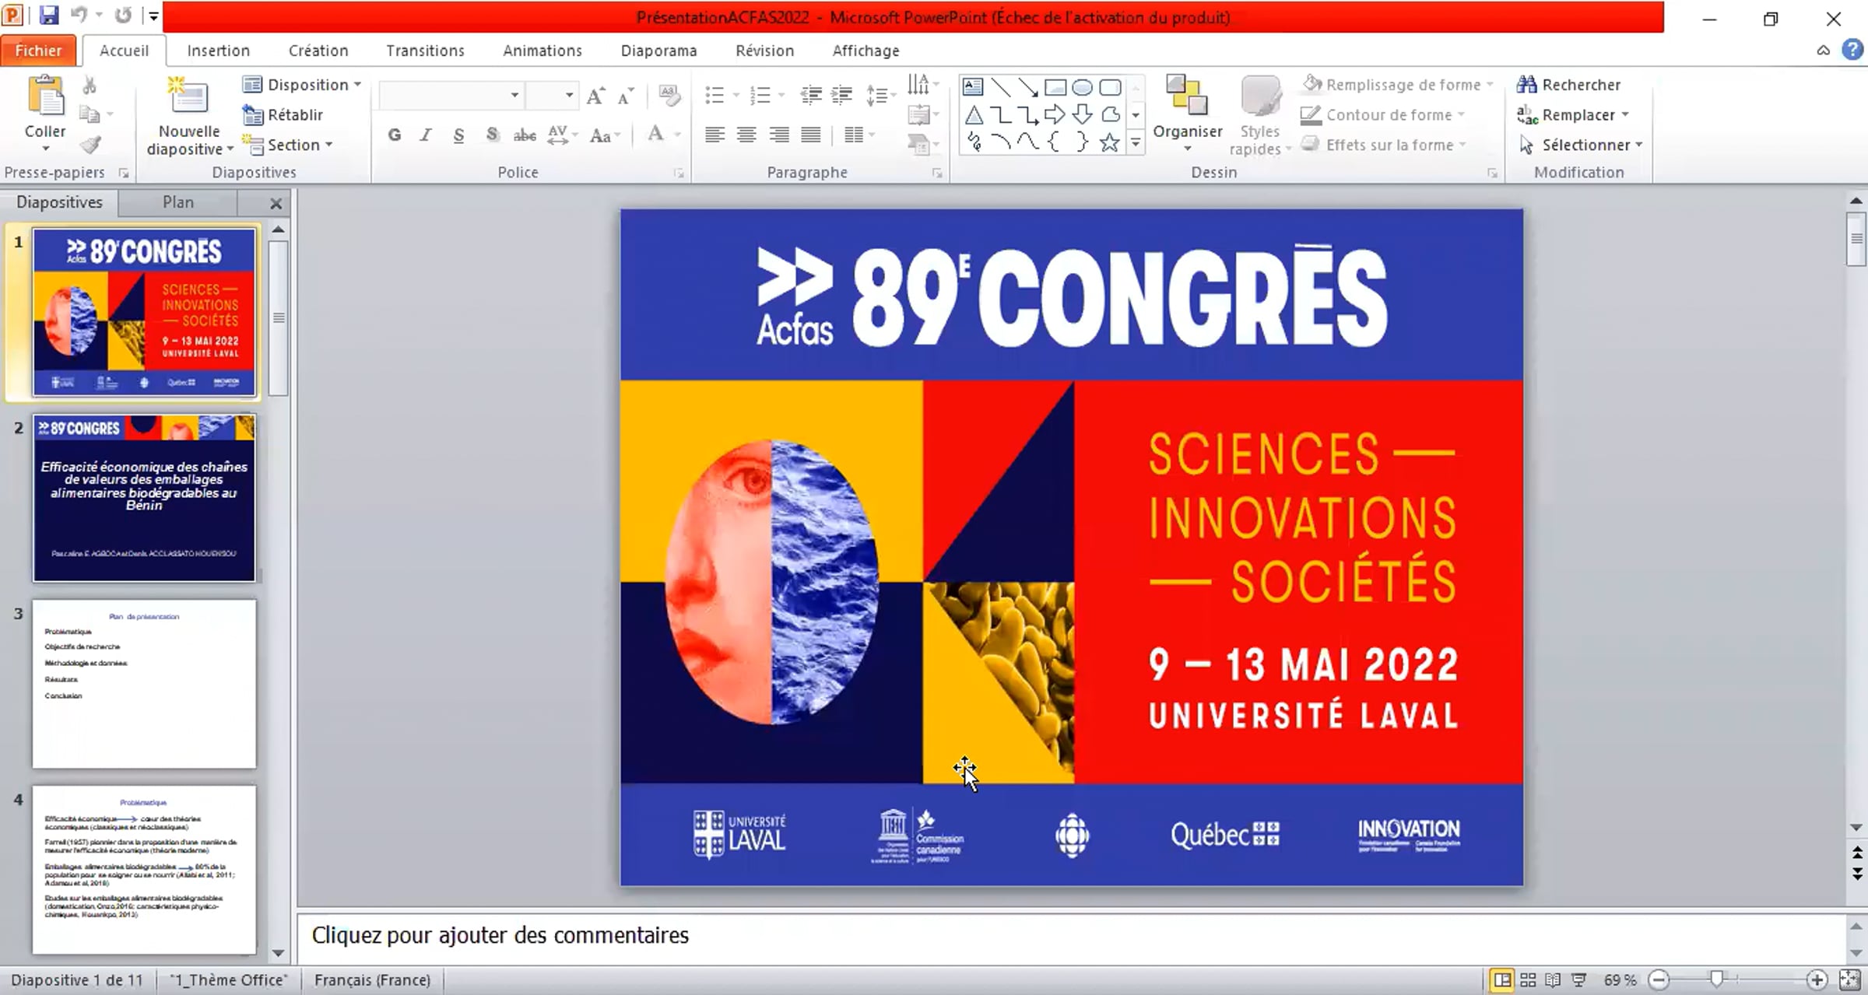Click the Français (France) language indicator

pos(372,980)
